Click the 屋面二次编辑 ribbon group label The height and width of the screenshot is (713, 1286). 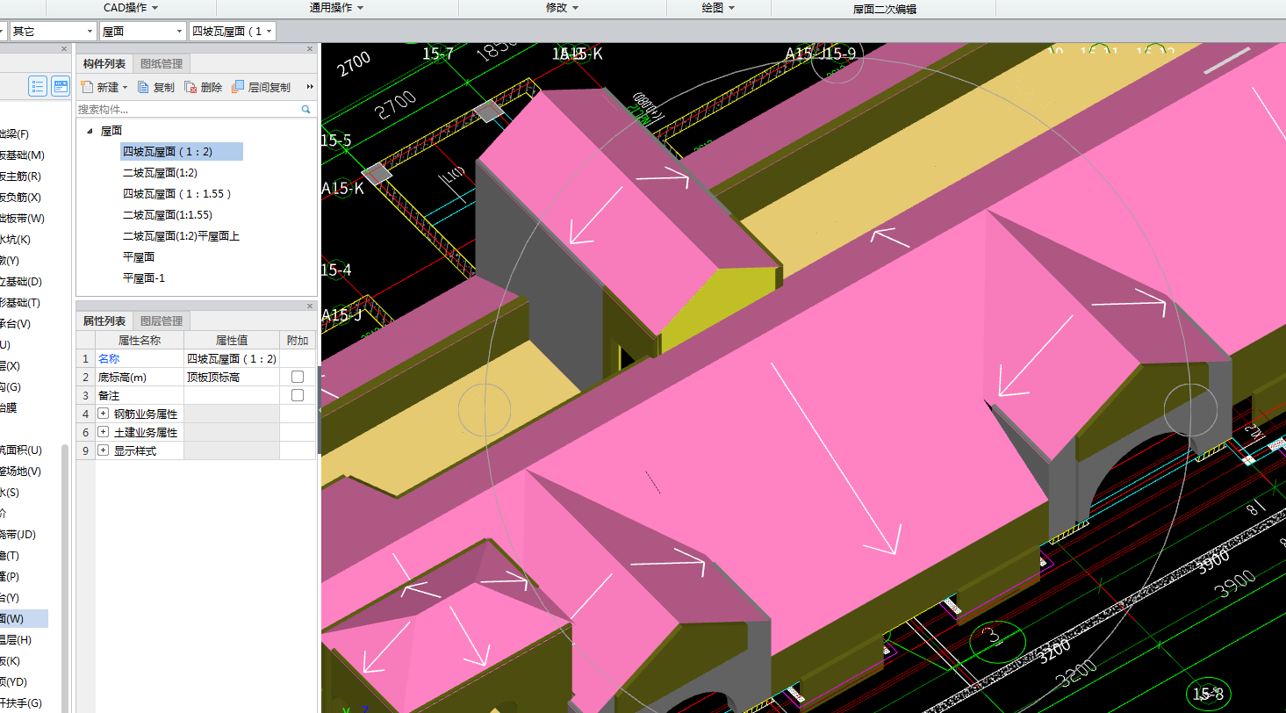click(885, 9)
